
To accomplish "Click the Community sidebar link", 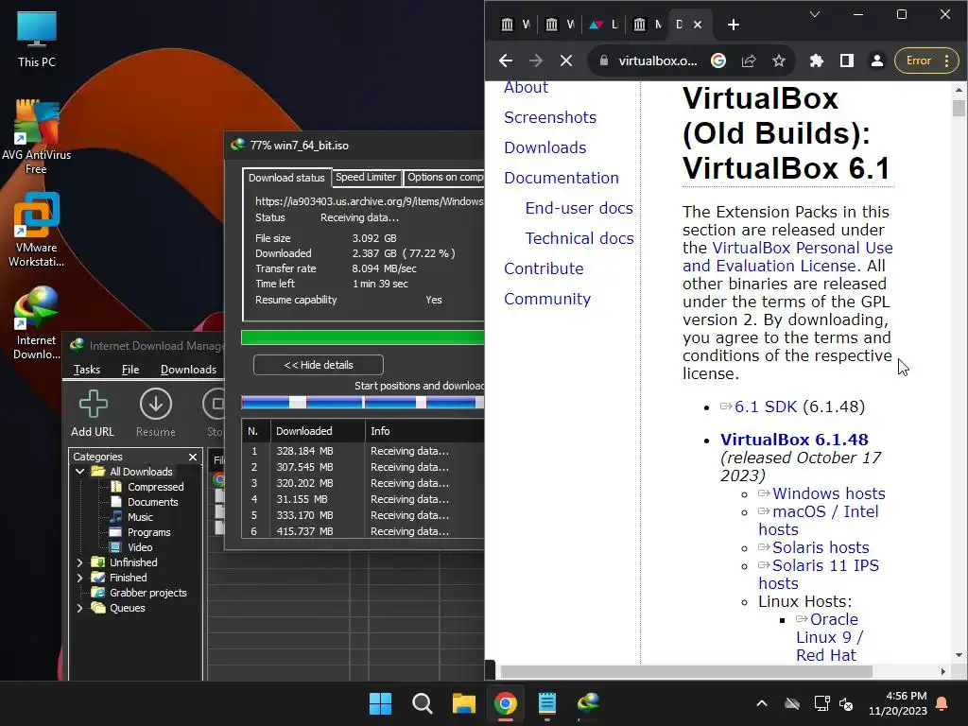I will click(x=547, y=299).
